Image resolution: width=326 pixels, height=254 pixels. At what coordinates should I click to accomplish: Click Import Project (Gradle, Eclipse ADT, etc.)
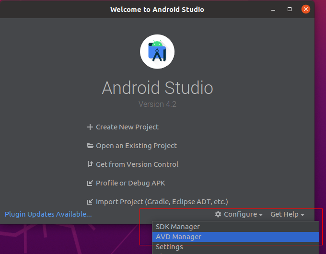tap(162, 202)
